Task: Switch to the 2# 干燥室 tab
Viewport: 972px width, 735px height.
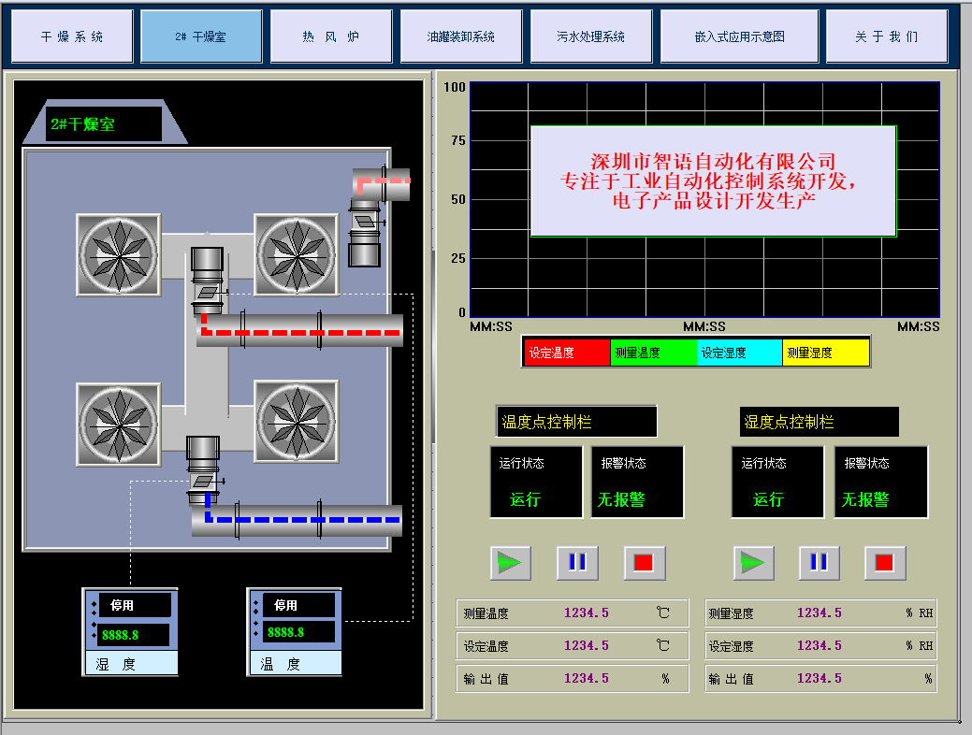Action: pos(201,36)
